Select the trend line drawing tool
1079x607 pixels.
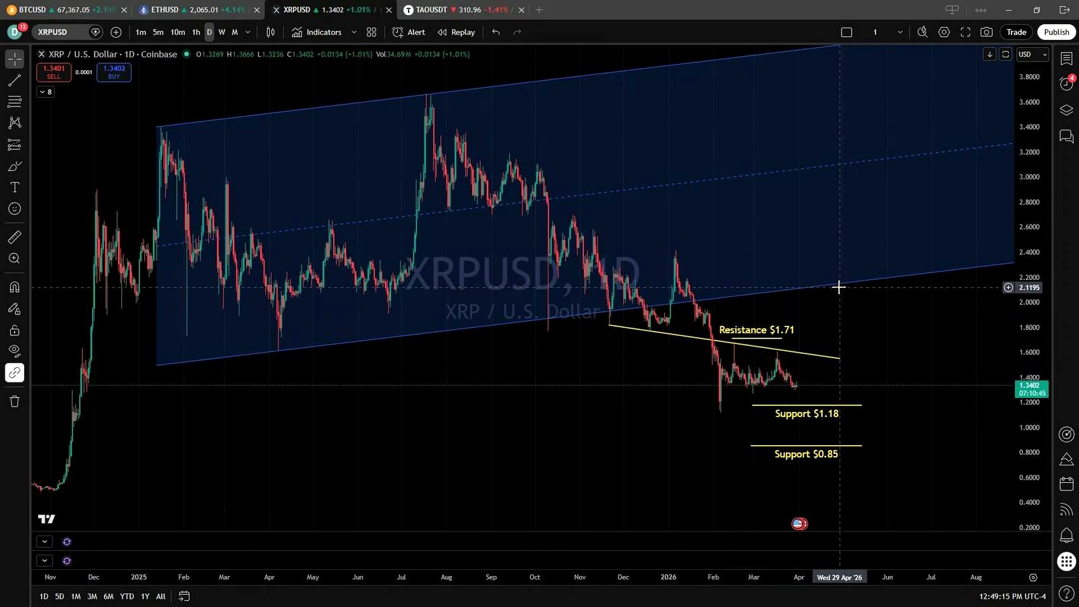click(14, 80)
